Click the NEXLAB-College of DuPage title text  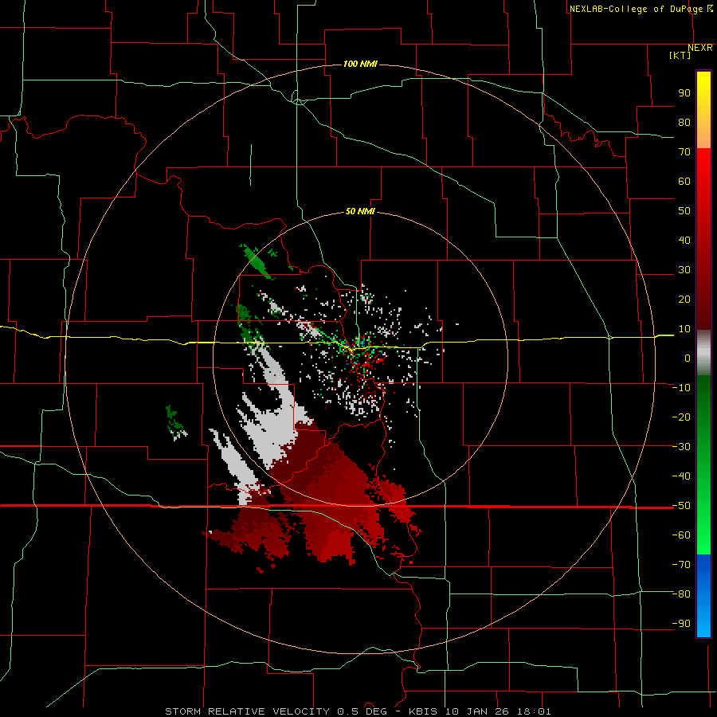pyautogui.click(x=641, y=9)
